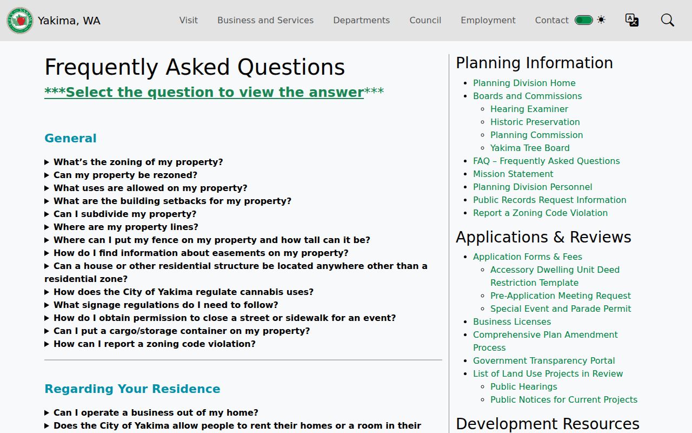Click the Planning Information heading
The image size is (692, 433).
pos(534,63)
